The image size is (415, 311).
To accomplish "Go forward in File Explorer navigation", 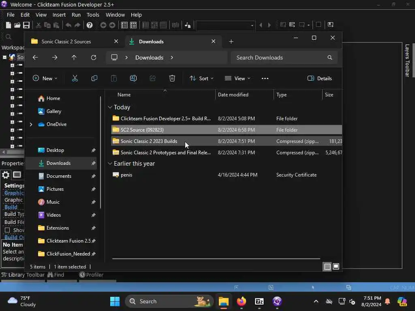I will 55,58.
